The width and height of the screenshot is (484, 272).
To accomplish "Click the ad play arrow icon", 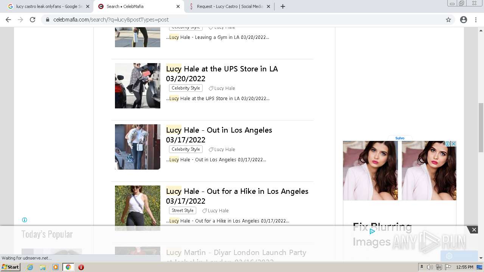I will pyautogui.click(x=372, y=231).
